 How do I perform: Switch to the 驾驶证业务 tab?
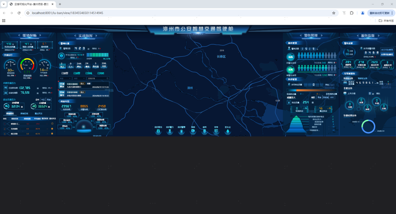click(363, 78)
